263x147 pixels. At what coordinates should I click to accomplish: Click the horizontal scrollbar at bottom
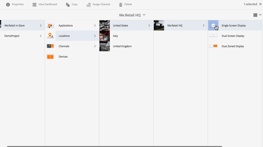pos(115,146)
